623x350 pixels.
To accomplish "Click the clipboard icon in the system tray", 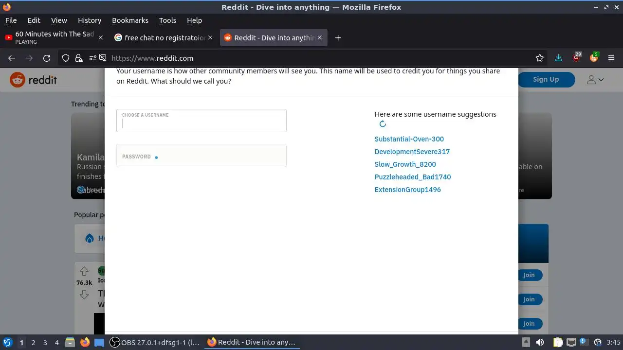I will point(558,342).
